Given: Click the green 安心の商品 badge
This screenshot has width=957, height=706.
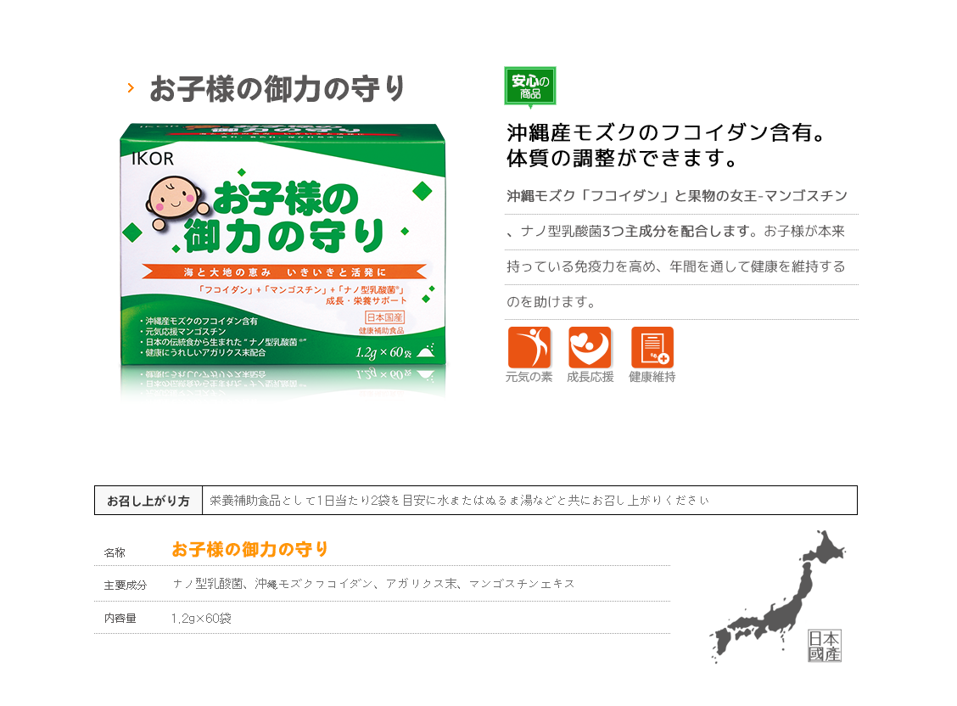Looking at the screenshot, I should point(529,87).
